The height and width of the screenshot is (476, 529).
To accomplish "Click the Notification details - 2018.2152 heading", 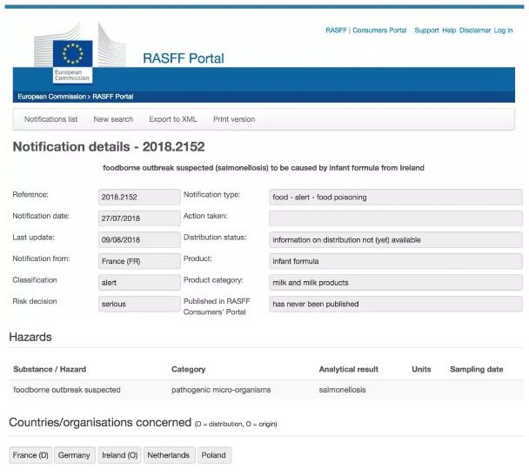I will (x=109, y=147).
